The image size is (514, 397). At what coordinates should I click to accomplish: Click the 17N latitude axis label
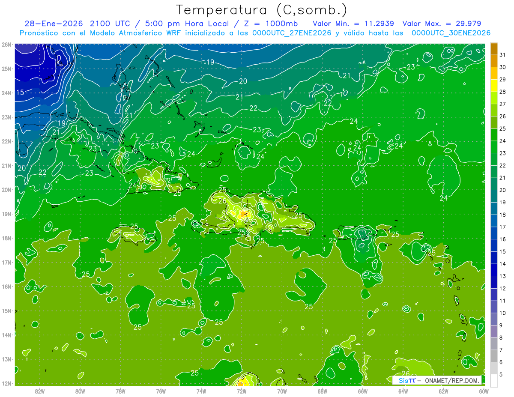point(6,262)
